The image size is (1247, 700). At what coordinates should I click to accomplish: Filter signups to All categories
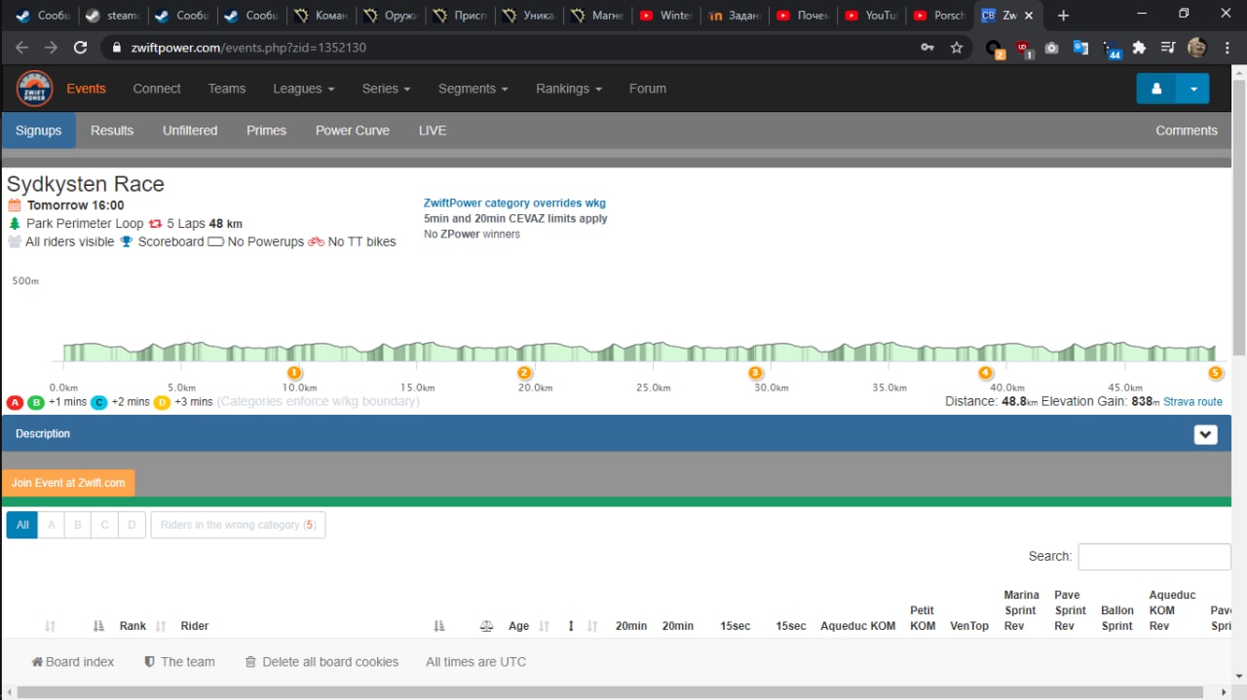[22, 525]
